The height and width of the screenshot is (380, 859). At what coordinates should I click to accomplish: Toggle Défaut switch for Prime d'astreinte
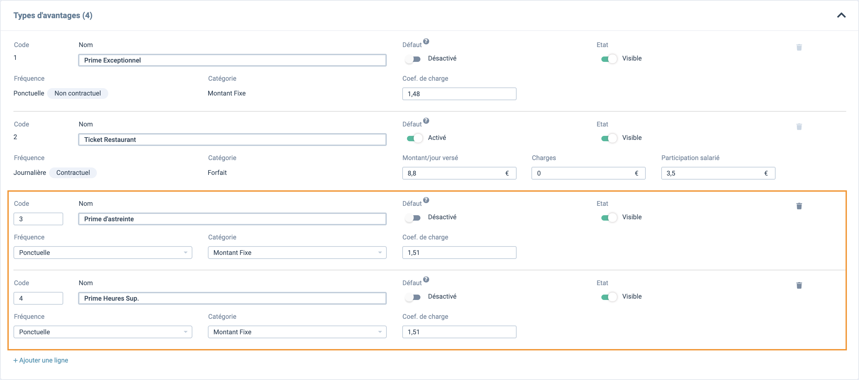click(413, 218)
